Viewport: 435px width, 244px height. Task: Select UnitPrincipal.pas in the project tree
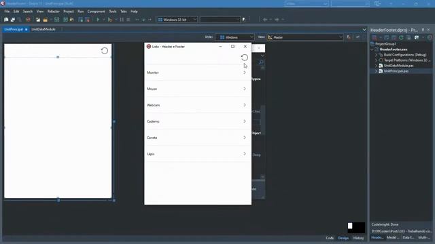point(396,71)
